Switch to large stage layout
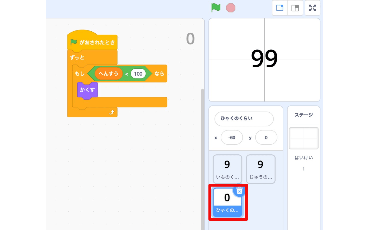 point(295,8)
